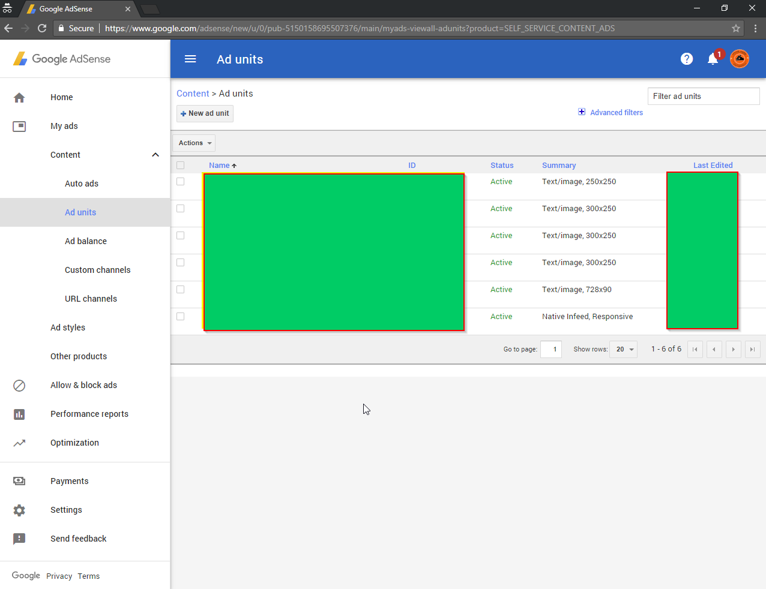Open the Actions dropdown
766x589 pixels.
coord(194,143)
